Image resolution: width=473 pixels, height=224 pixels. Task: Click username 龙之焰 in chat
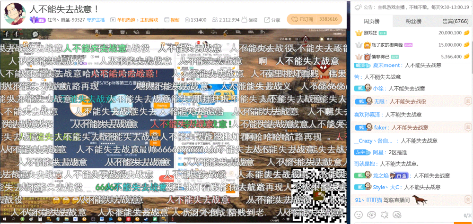click(380, 175)
